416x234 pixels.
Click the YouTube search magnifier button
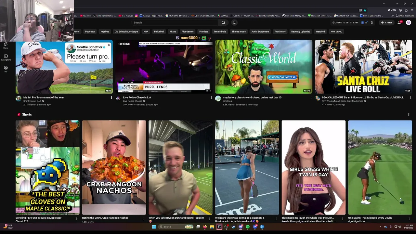223,22
